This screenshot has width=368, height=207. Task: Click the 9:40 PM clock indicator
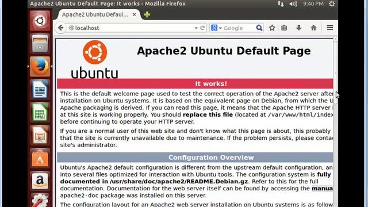coord(313,4)
